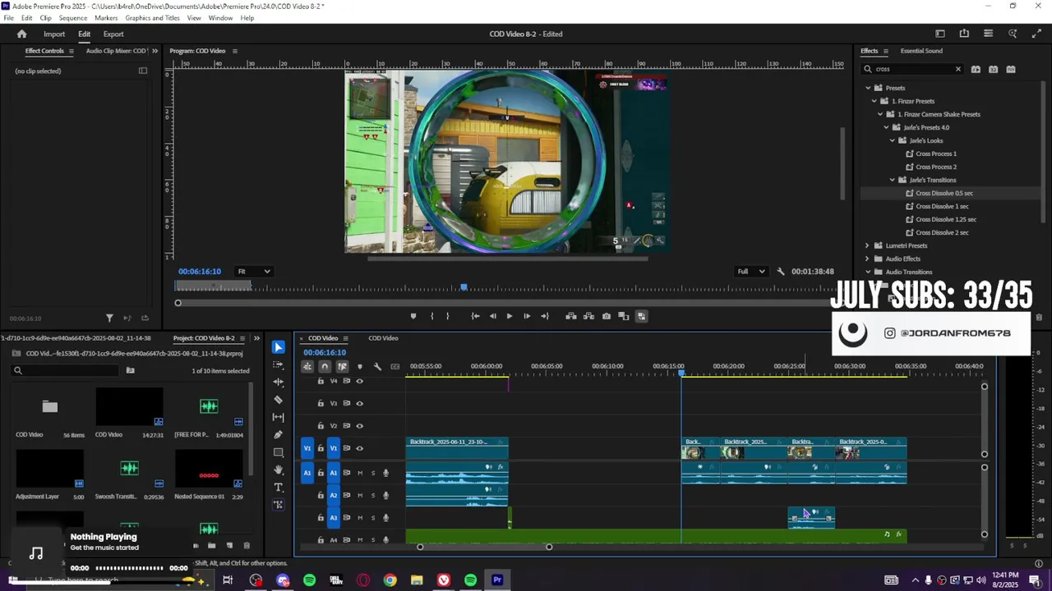
Task: Open the Import workspace
Action: click(x=54, y=34)
